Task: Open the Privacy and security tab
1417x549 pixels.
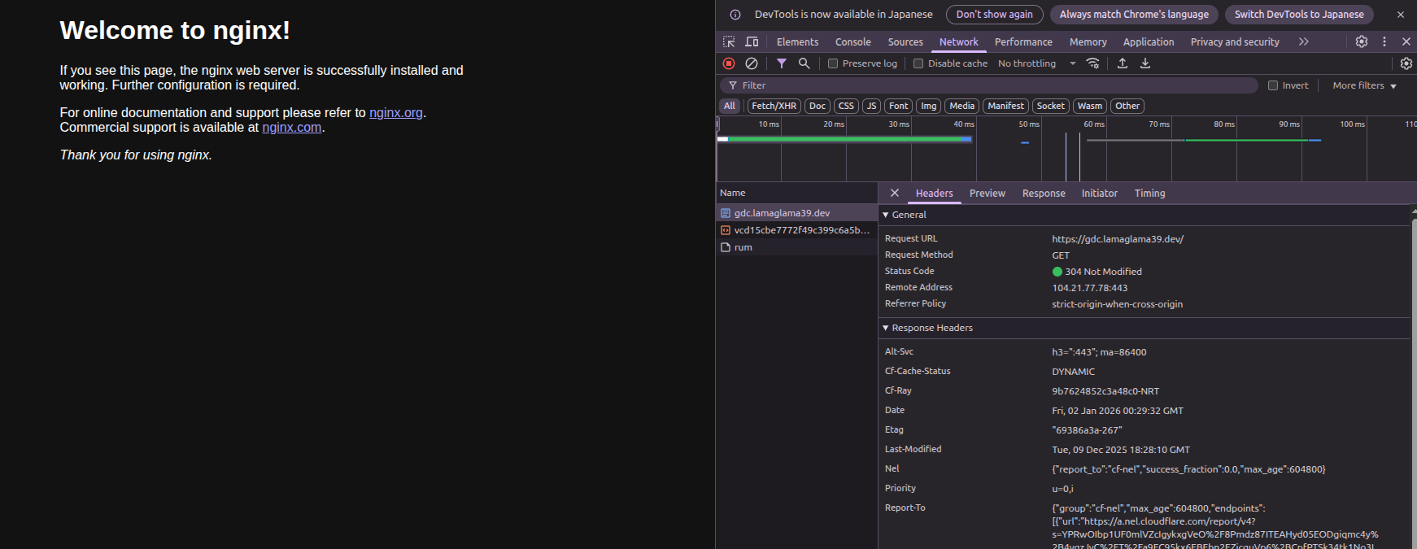Action: click(x=1235, y=41)
